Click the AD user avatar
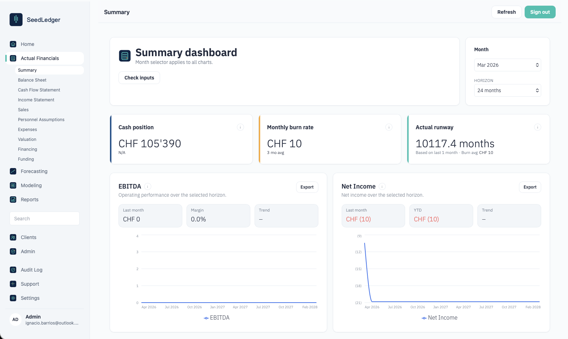The image size is (568, 339). coord(16,320)
